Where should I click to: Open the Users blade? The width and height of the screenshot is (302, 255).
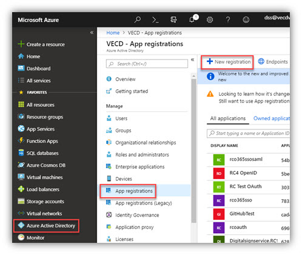coord(117,118)
